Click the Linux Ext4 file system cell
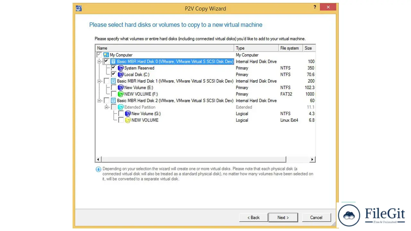Viewport: 411px width, 231px height. point(289,120)
